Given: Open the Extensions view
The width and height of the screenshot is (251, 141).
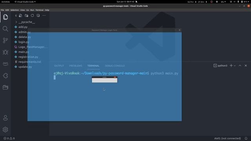Looking at the screenshot, I should [5, 76].
